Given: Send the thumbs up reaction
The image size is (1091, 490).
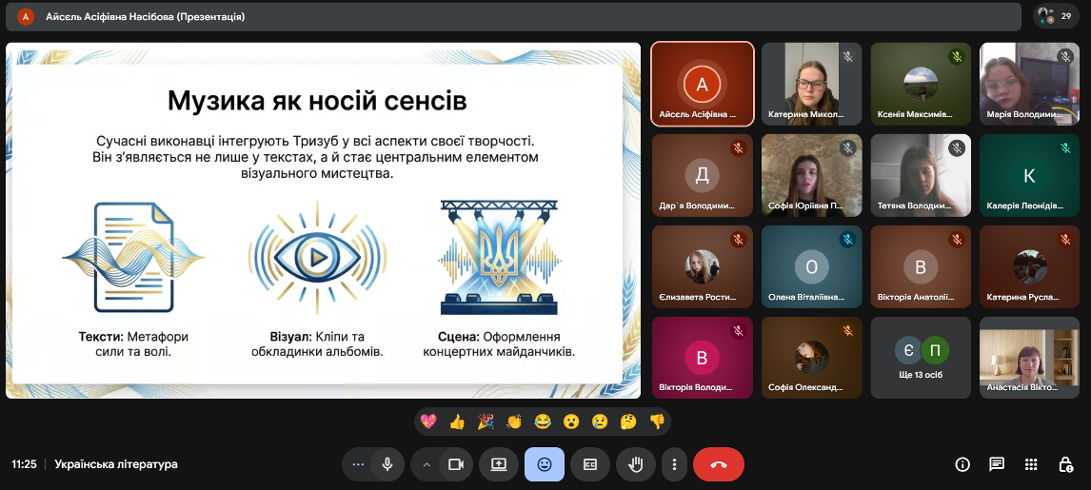Looking at the screenshot, I should pos(457,421).
